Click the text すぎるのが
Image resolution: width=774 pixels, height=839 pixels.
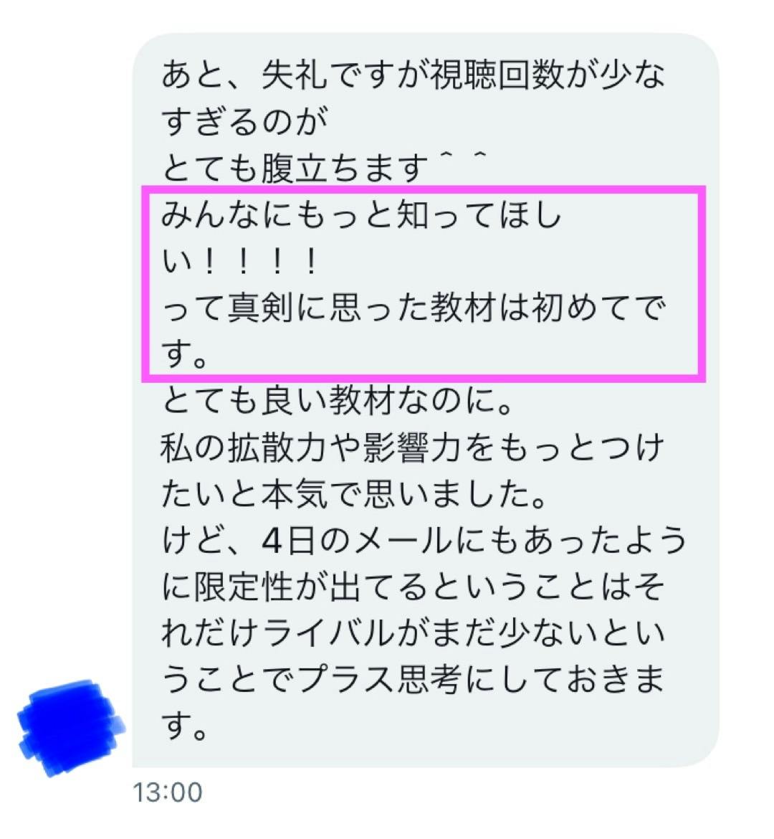click(x=244, y=121)
